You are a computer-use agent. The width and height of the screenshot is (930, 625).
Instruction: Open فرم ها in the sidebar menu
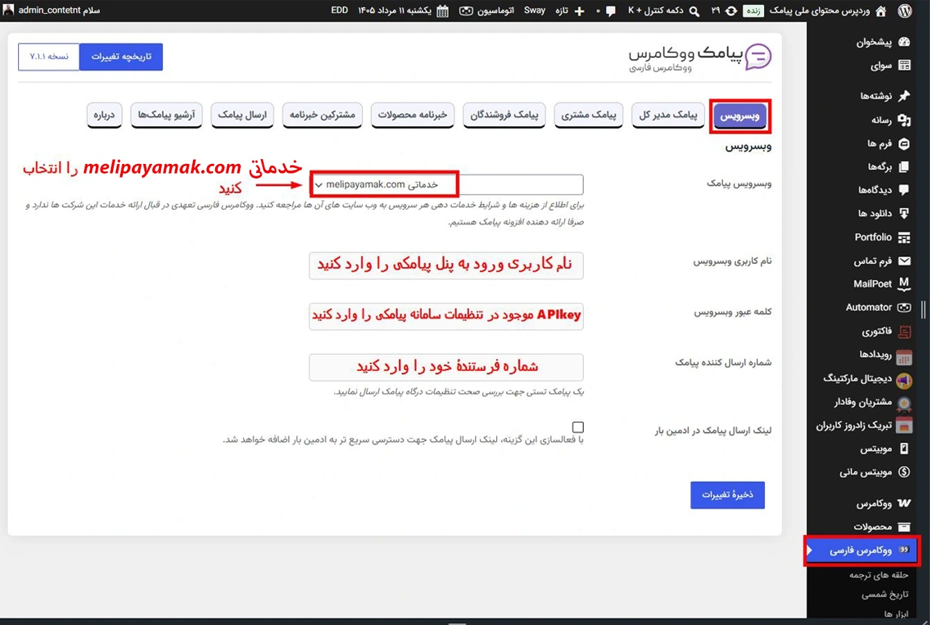coord(879,144)
